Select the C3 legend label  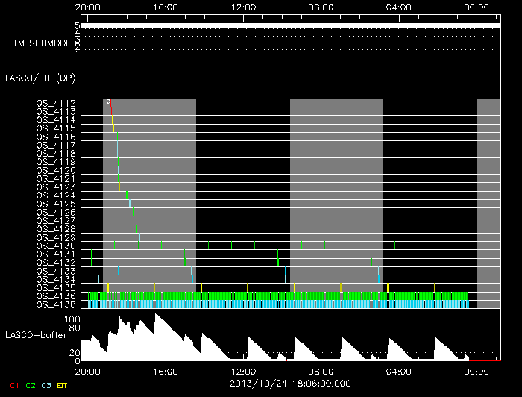(46, 385)
